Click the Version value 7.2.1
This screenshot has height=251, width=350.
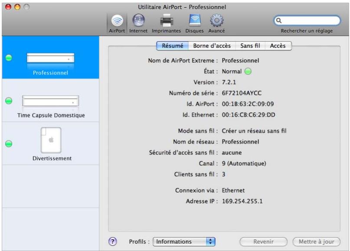tap(229, 82)
